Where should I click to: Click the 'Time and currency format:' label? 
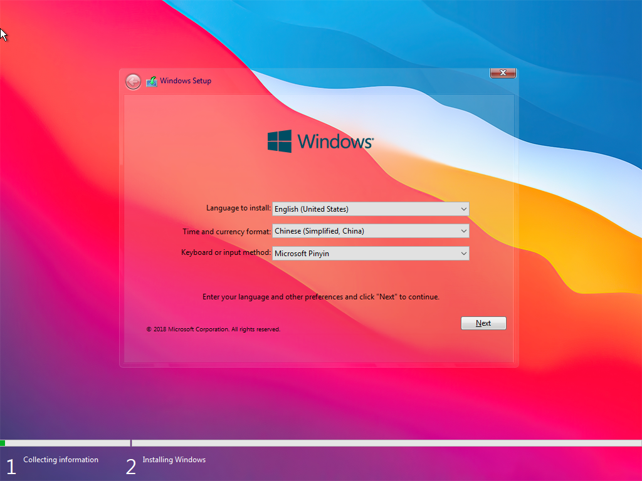[x=226, y=232]
